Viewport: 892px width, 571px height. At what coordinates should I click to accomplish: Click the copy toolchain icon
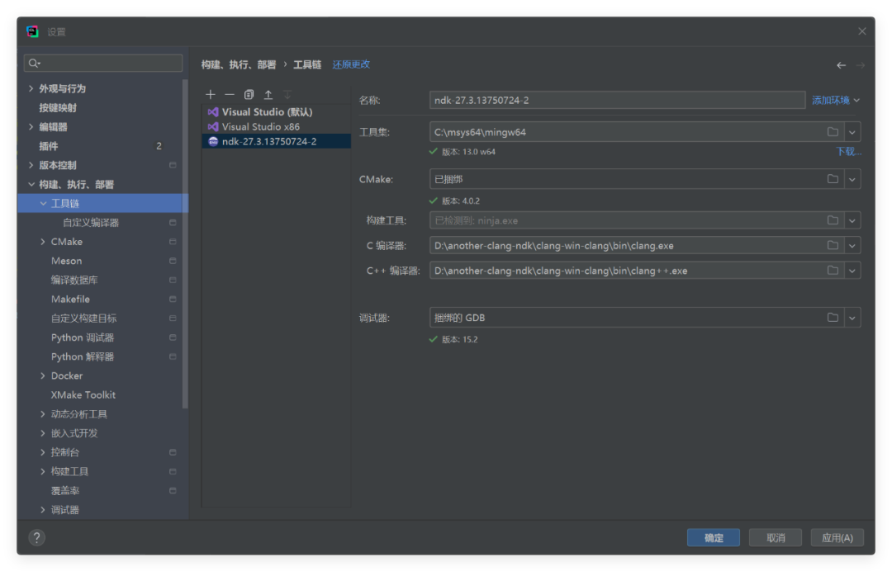coord(249,95)
